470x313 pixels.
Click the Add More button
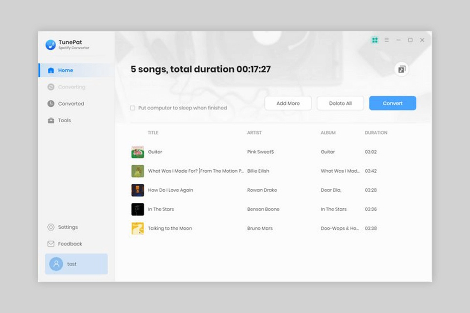[288, 103]
